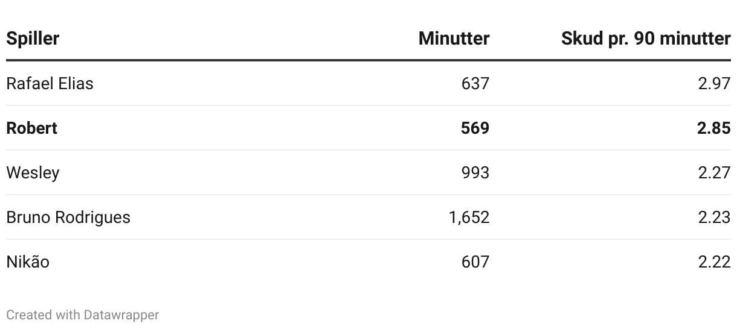Click the Spiller column header

coord(33,39)
